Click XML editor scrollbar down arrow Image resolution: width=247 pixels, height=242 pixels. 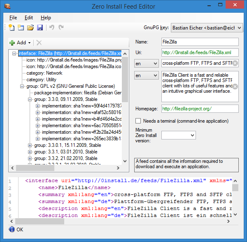[235, 215]
